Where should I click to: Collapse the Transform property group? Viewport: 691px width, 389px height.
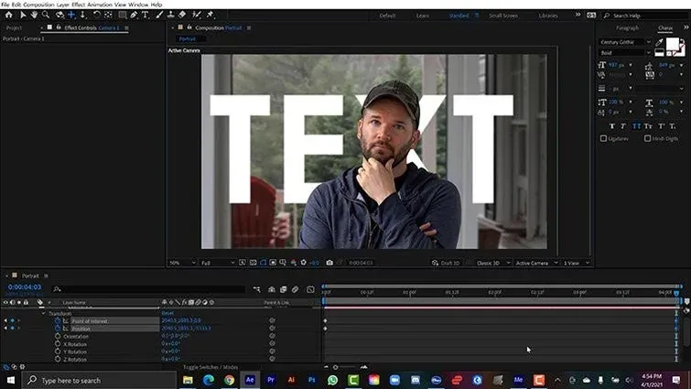tap(43, 314)
